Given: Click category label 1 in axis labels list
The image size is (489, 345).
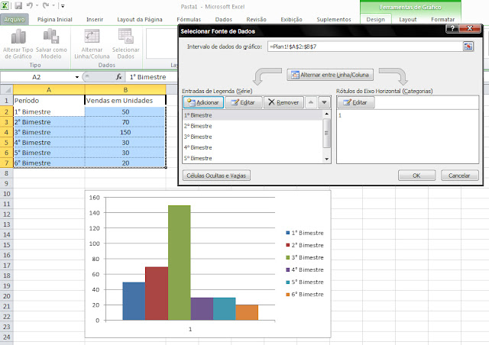Looking at the screenshot, I should 340,115.
